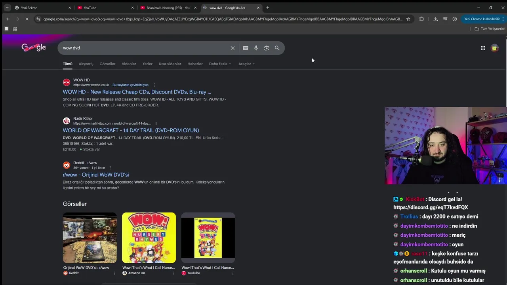Open media controls icon in toolbar
The image size is (507, 285).
click(x=445, y=19)
